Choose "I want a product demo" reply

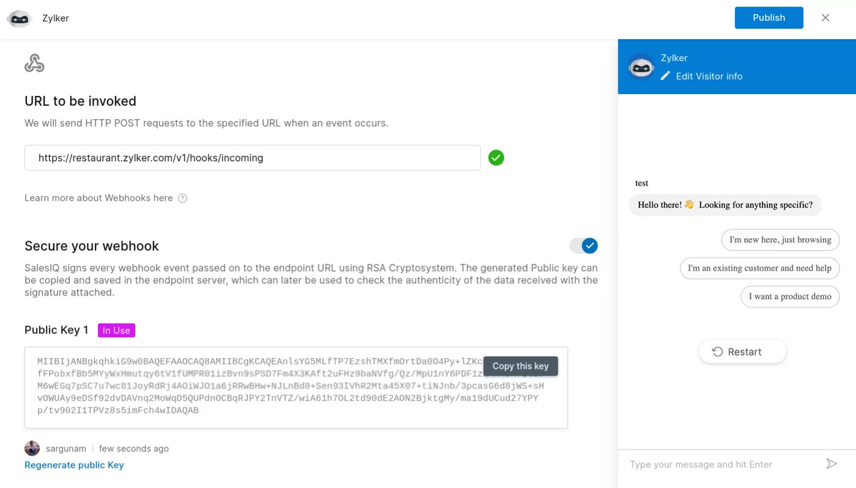coord(790,296)
